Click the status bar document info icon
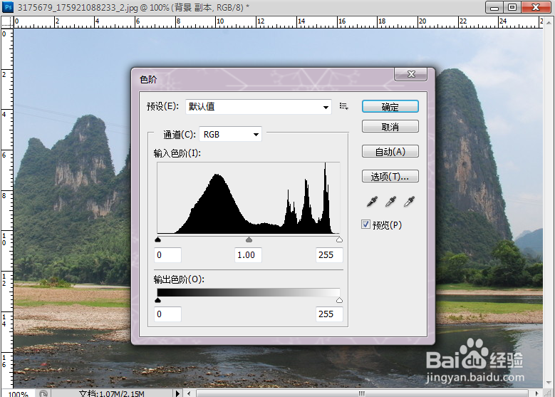 [x=43, y=393]
